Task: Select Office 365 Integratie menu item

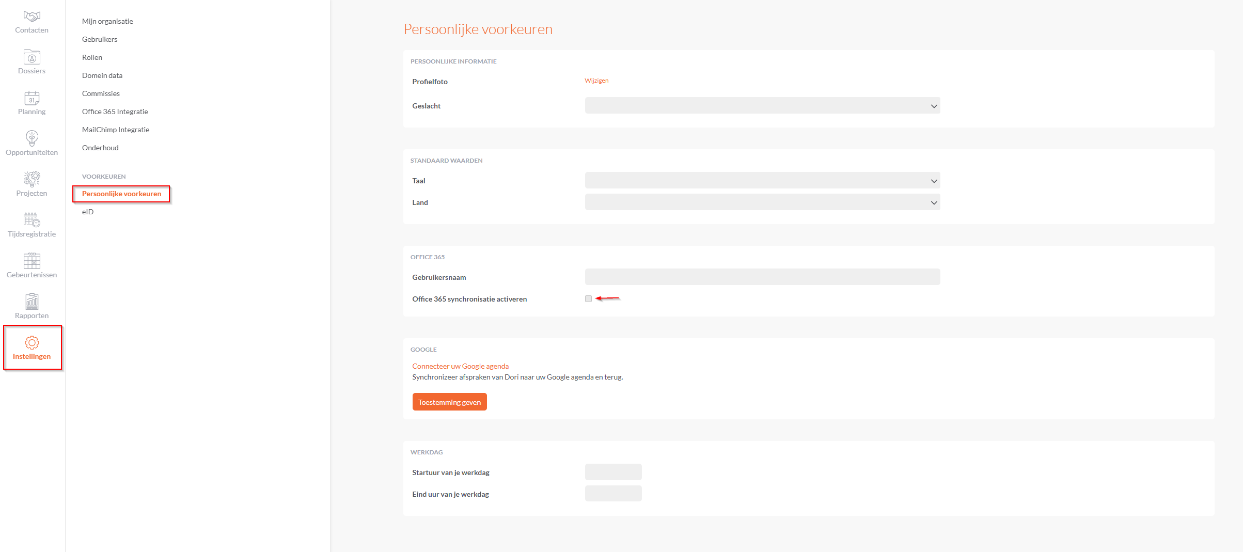Action: coord(115,112)
